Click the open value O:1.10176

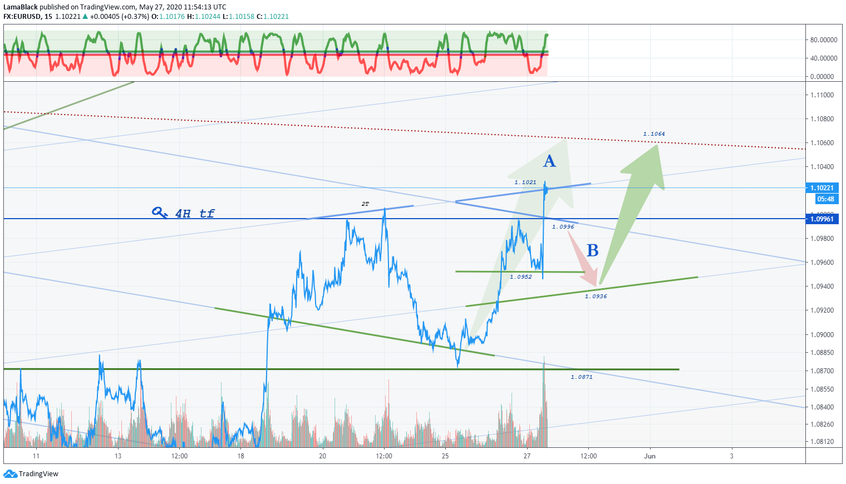click(x=169, y=17)
